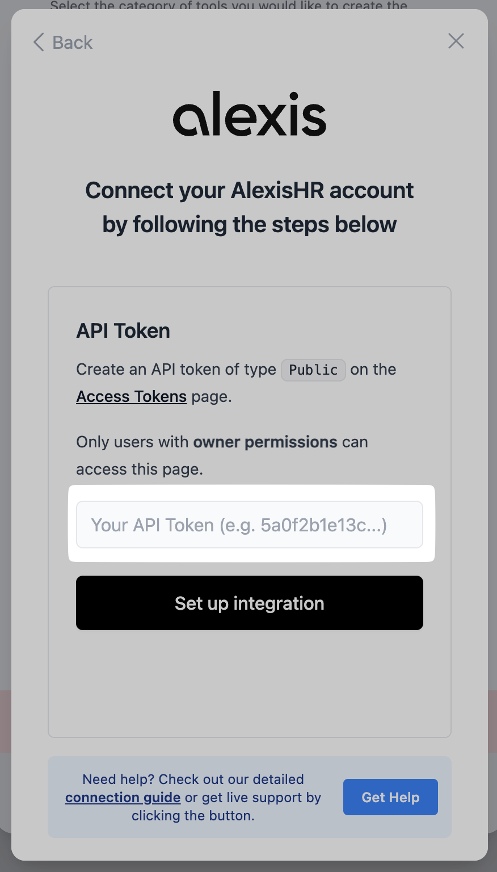The height and width of the screenshot is (872, 497).
Task: Close the AlexisHR connection dialog
Action: 456,41
